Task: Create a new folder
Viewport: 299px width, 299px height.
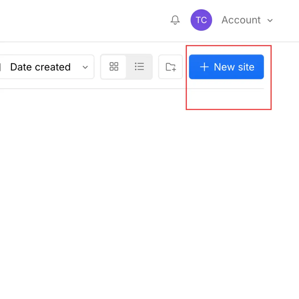Action: click(171, 67)
